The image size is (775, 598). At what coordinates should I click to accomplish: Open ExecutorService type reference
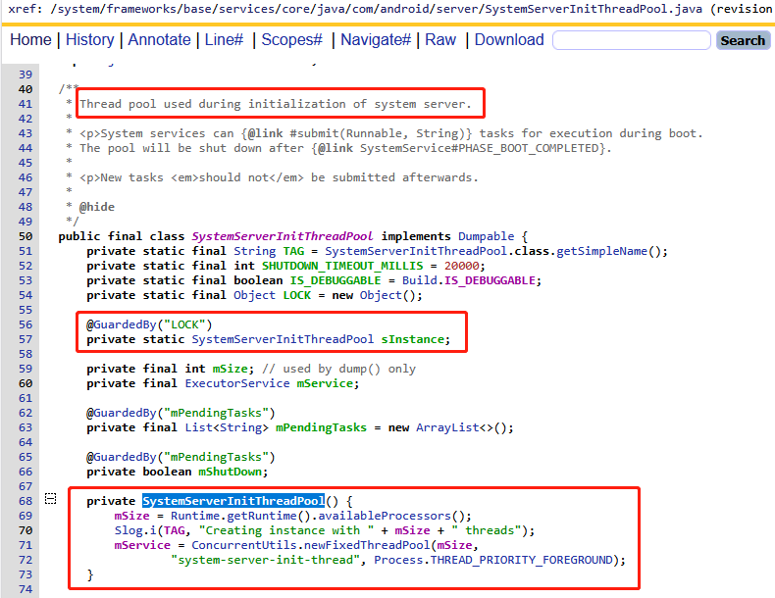237,383
